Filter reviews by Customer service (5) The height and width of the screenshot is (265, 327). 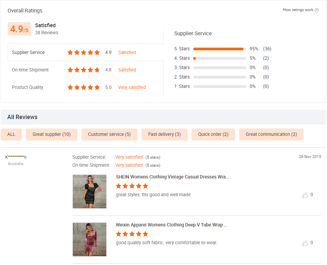[x=109, y=135]
